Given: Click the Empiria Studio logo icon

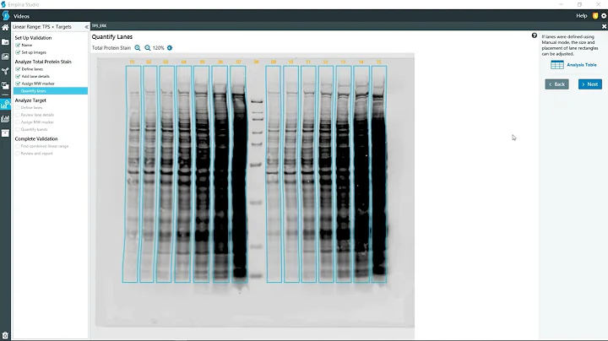Looking at the screenshot, I should click(5, 15).
